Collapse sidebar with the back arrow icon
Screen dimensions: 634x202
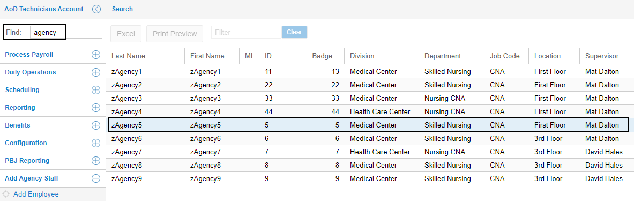click(x=96, y=9)
